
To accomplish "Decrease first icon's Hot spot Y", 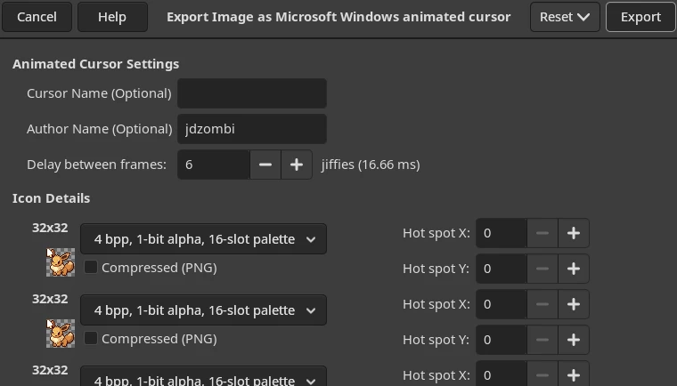I will pyautogui.click(x=542, y=269).
